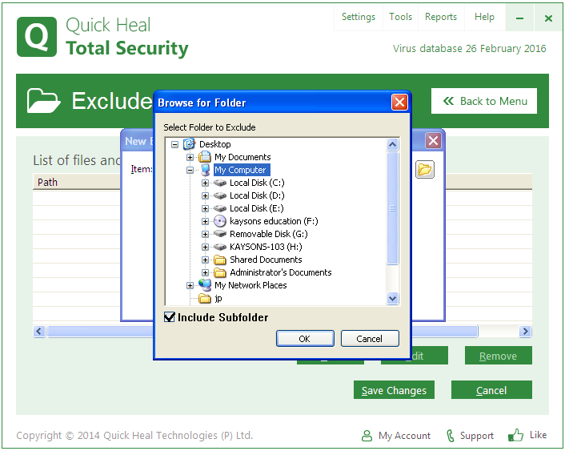Image resolution: width=565 pixels, height=451 pixels.
Task: Click the My Account person icon
Action: (x=367, y=436)
